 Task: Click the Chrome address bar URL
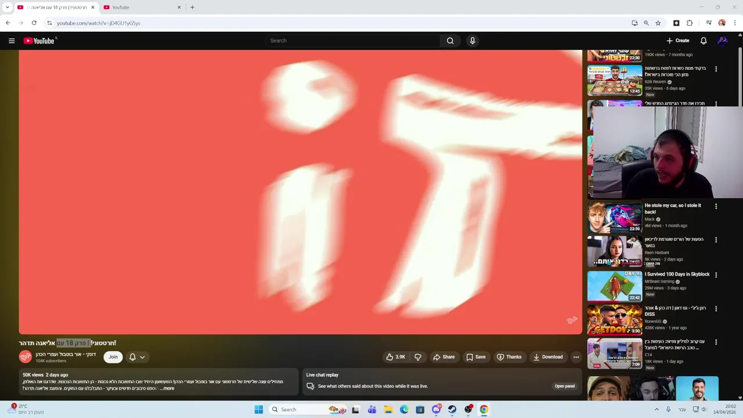point(98,23)
